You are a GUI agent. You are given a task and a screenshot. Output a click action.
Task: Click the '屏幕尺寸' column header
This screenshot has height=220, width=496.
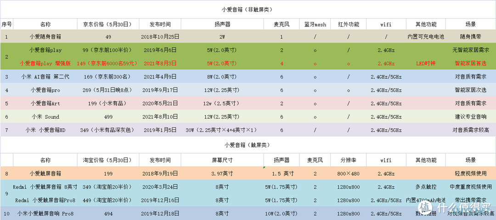(x=222, y=160)
